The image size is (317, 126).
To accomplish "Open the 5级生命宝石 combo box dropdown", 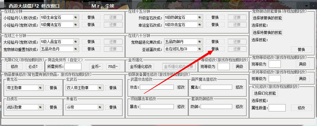I will click(x=76, y=18).
